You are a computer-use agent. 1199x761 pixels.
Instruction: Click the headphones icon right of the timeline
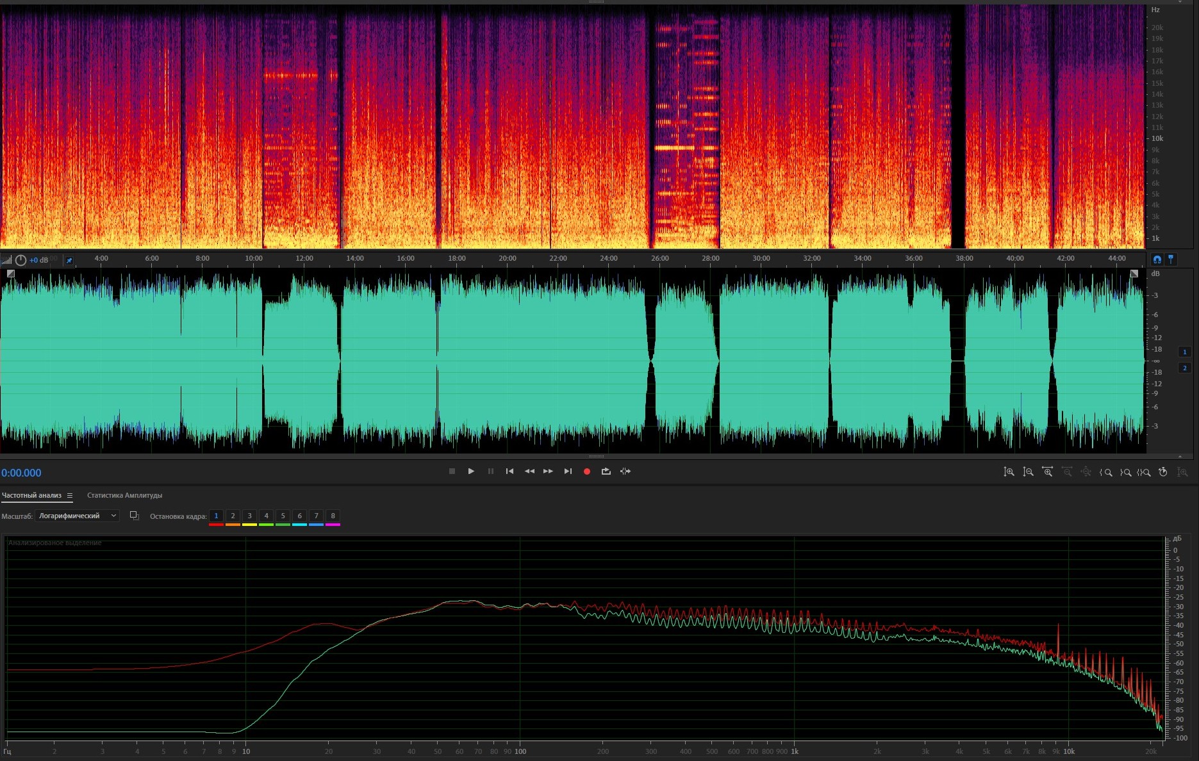point(1157,259)
